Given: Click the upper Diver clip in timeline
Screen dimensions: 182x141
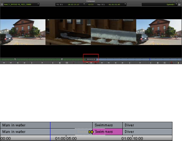Looking at the screenshot, I should tap(147, 125).
